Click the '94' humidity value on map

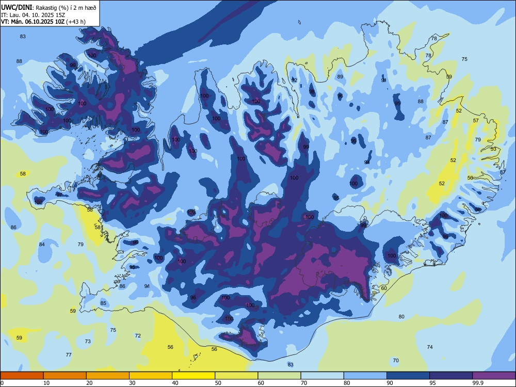coord(367,162)
